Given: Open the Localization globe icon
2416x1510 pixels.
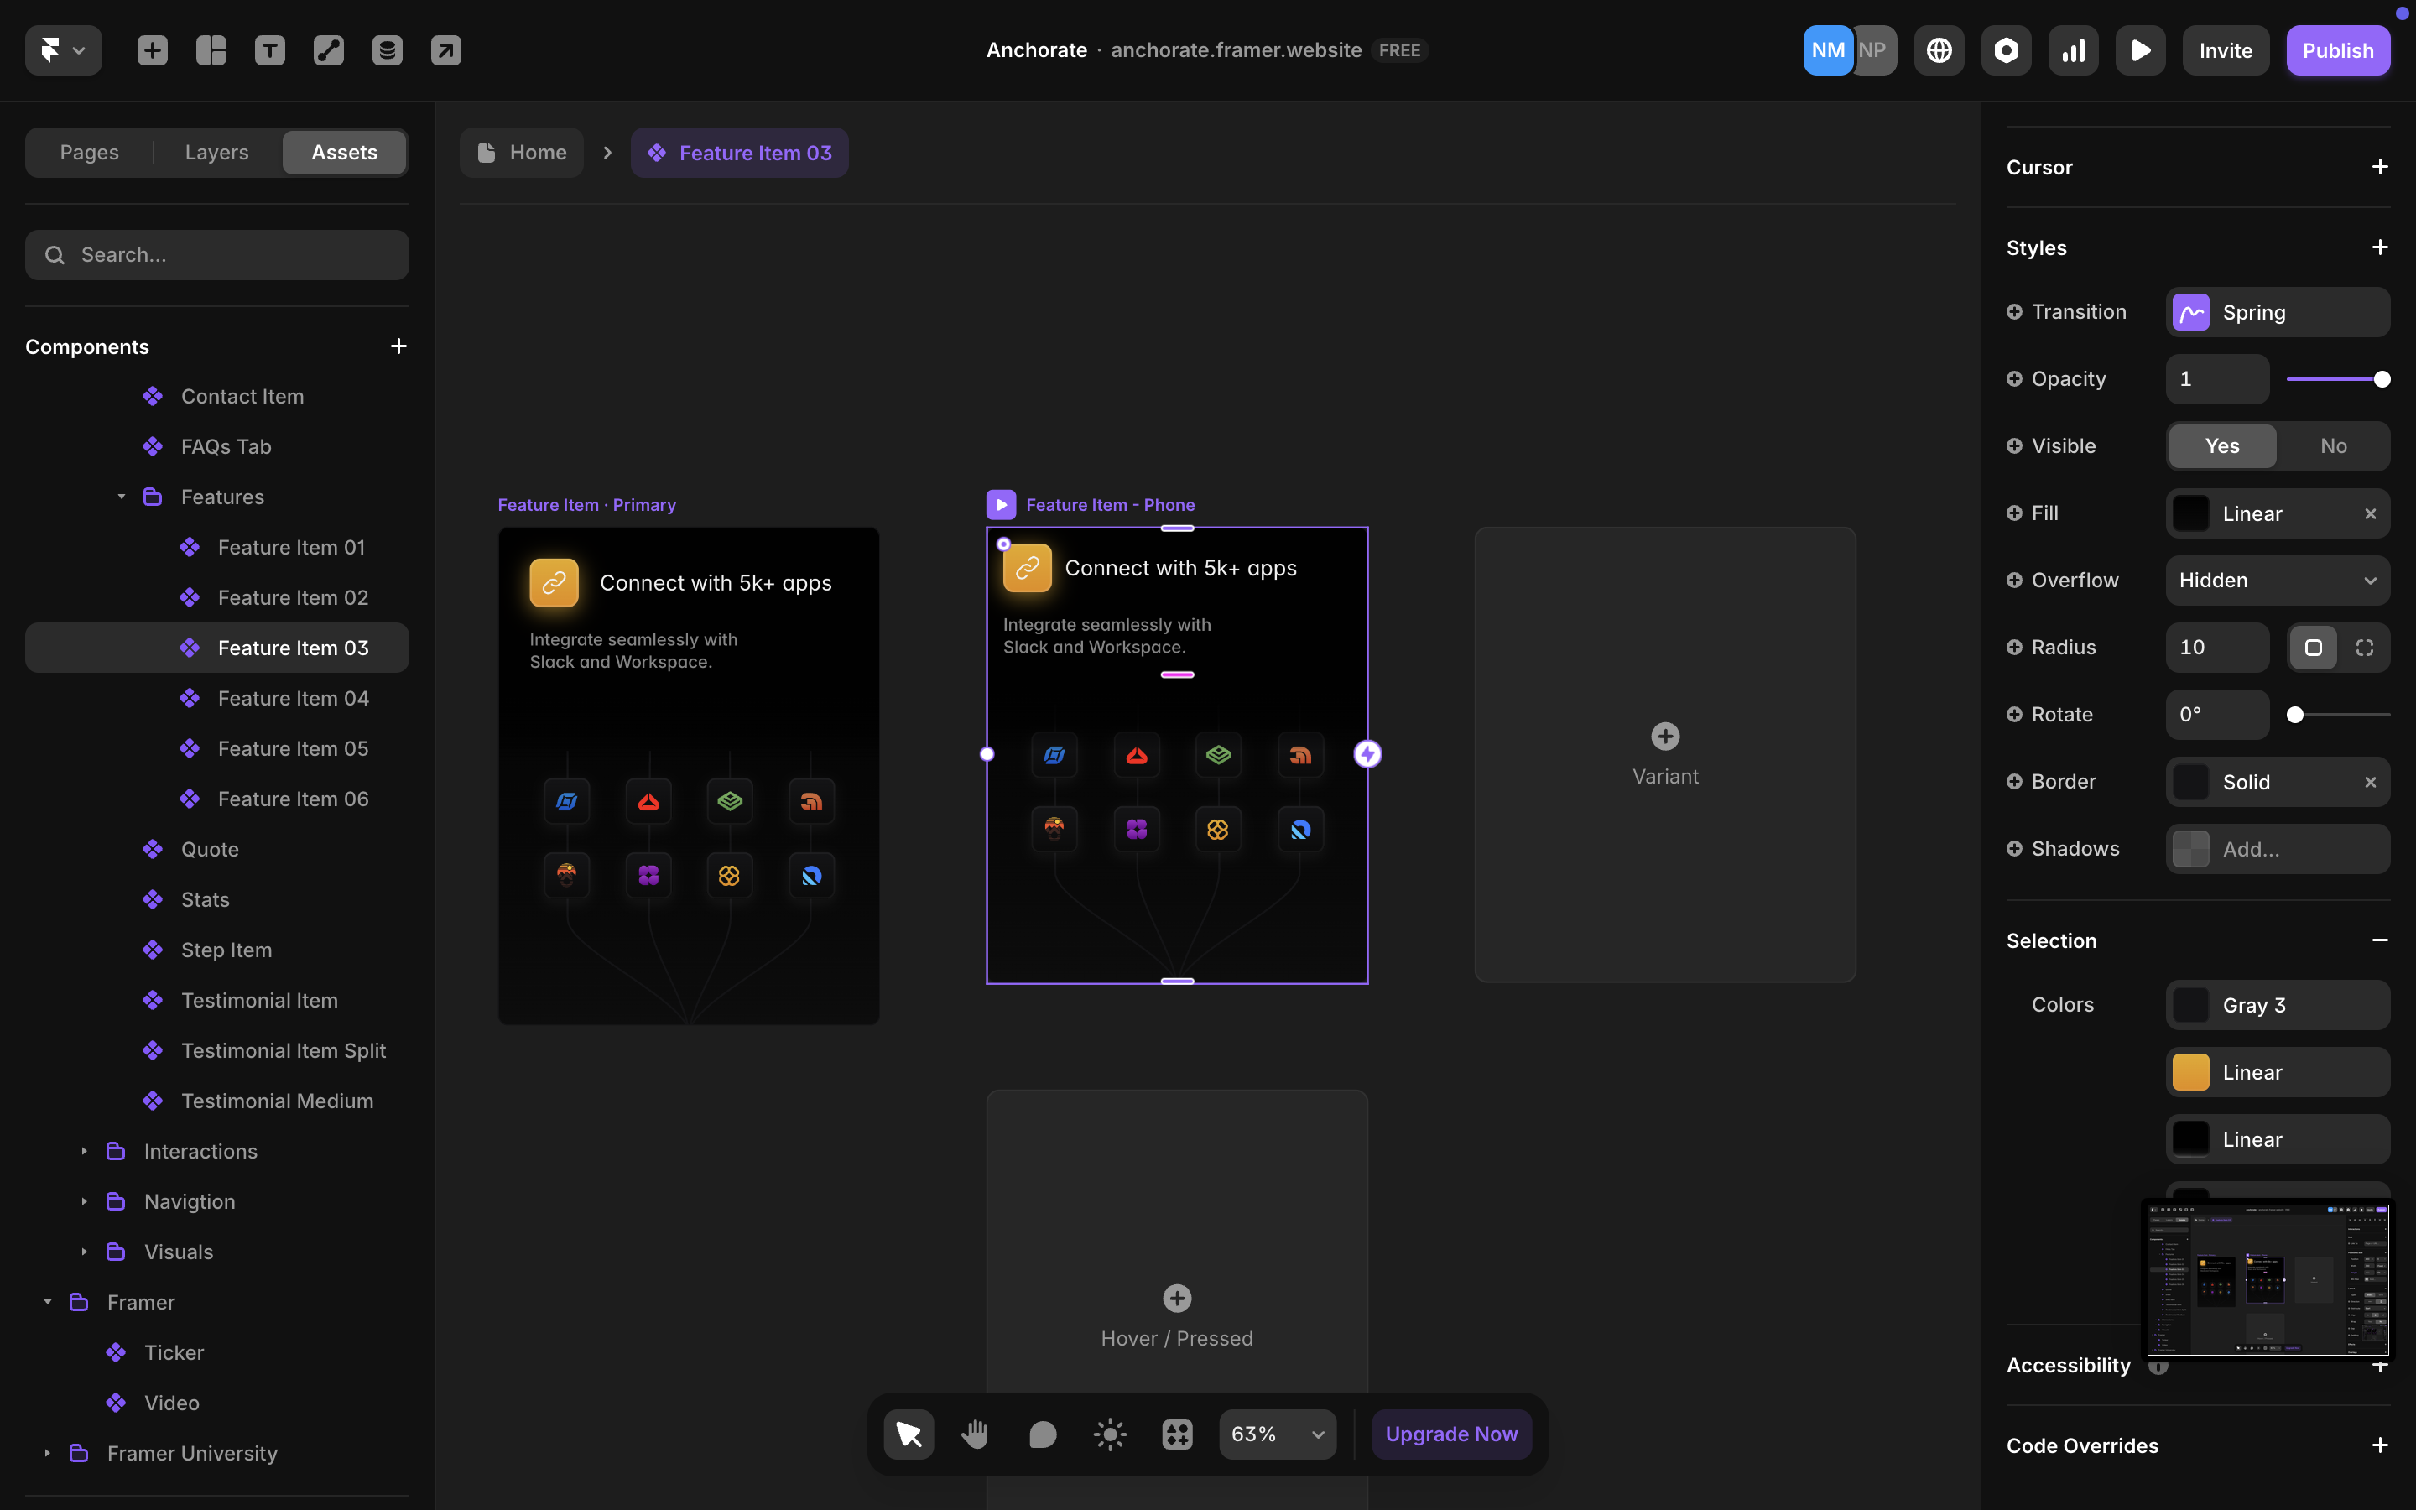Looking at the screenshot, I should tap(1938, 50).
